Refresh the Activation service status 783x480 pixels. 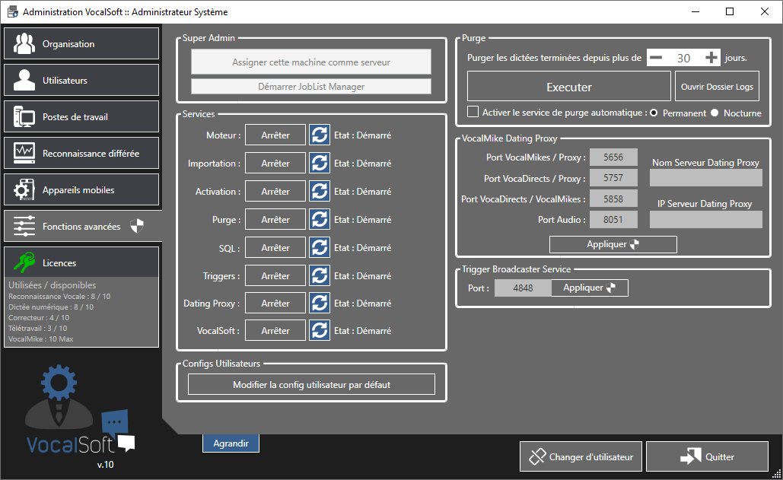click(320, 192)
